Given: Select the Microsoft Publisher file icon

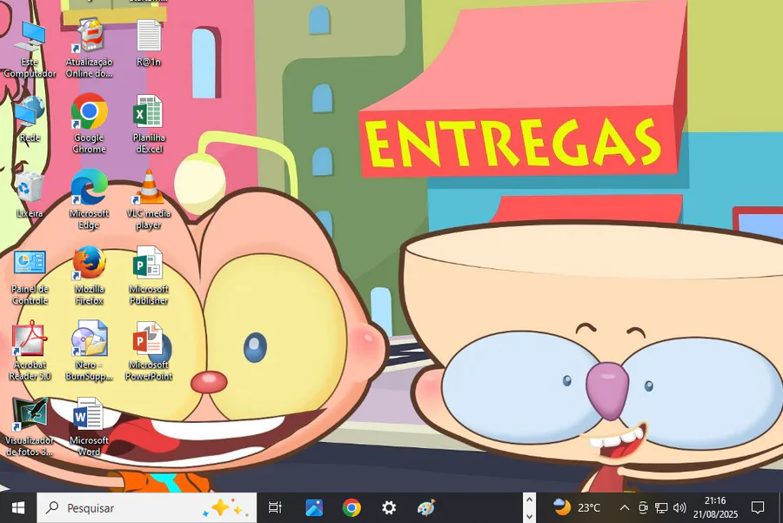Looking at the screenshot, I should (x=149, y=276).
